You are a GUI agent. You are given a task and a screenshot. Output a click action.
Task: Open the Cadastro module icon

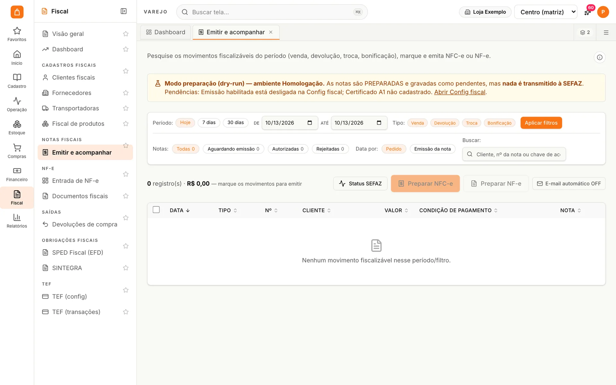(x=17, y=81)
